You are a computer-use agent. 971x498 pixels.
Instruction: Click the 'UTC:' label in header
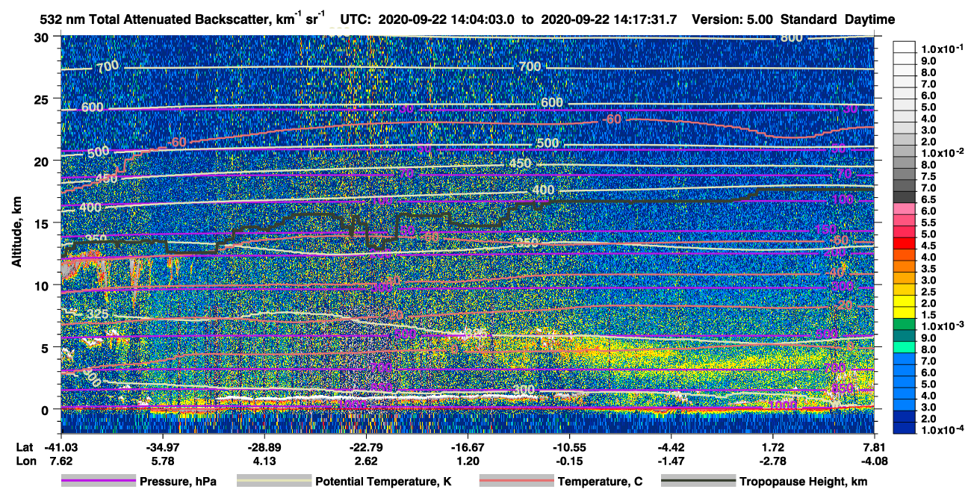[x=356, y=19]
